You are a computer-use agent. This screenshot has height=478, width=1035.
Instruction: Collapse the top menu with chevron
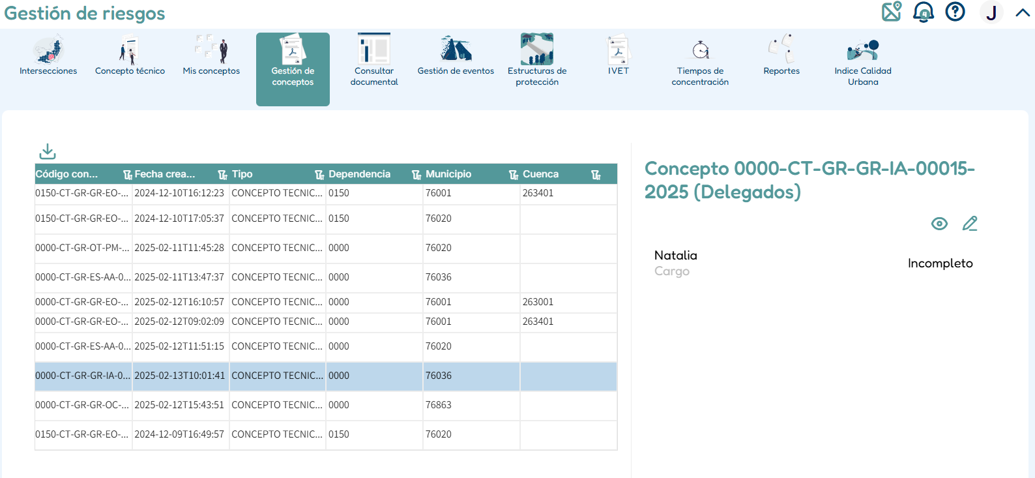click(1023, 12)
